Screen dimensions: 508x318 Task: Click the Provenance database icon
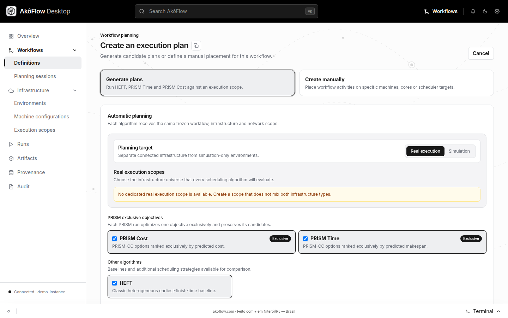tap(11, 172)
